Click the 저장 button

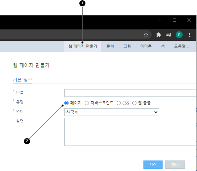tap(153, 164)
